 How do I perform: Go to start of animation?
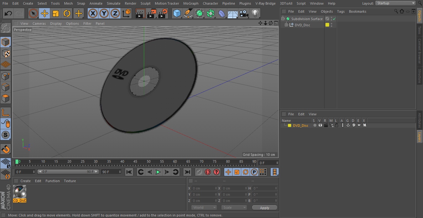(x=129, y=172)
